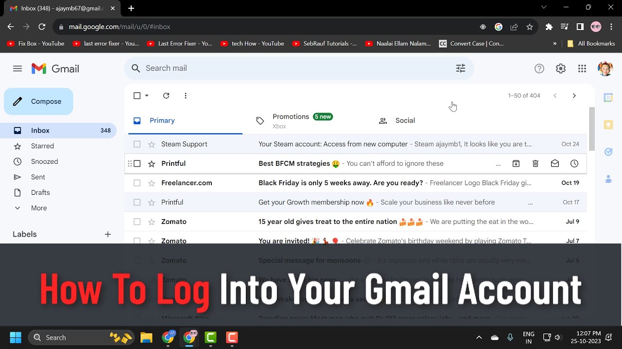The image size is (622, 349).
Task: Star the Printful BFCM strategies email
Action: tap(152, 163)
